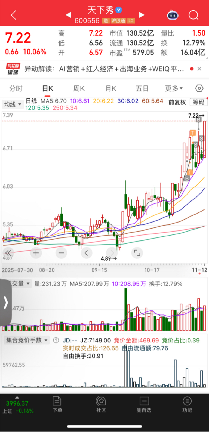Switch to 分时 chart tab
This screenshot has height=432, width=209.
click(16, 88)
